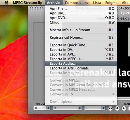Open the Lista menu

pyautogui.click(x=97, y=3)
